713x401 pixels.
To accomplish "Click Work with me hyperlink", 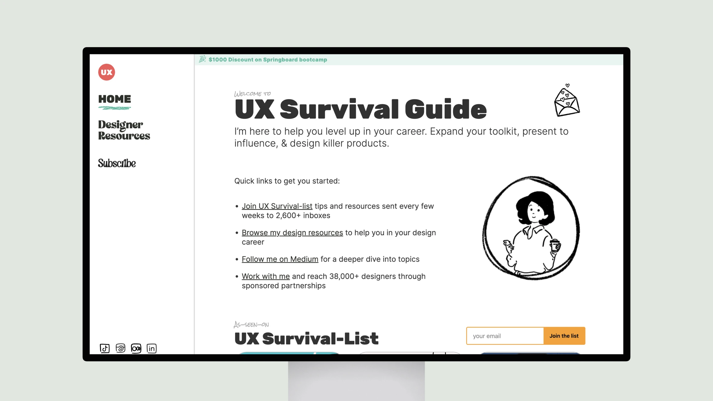I will point(266,276).
